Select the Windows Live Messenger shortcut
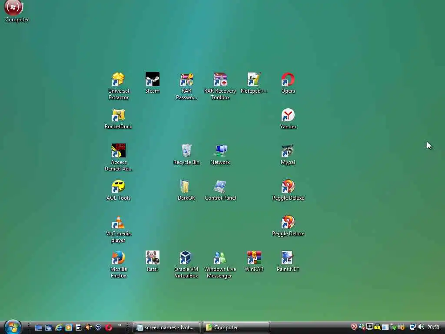 pyautogui.click(x=220, y=264)
